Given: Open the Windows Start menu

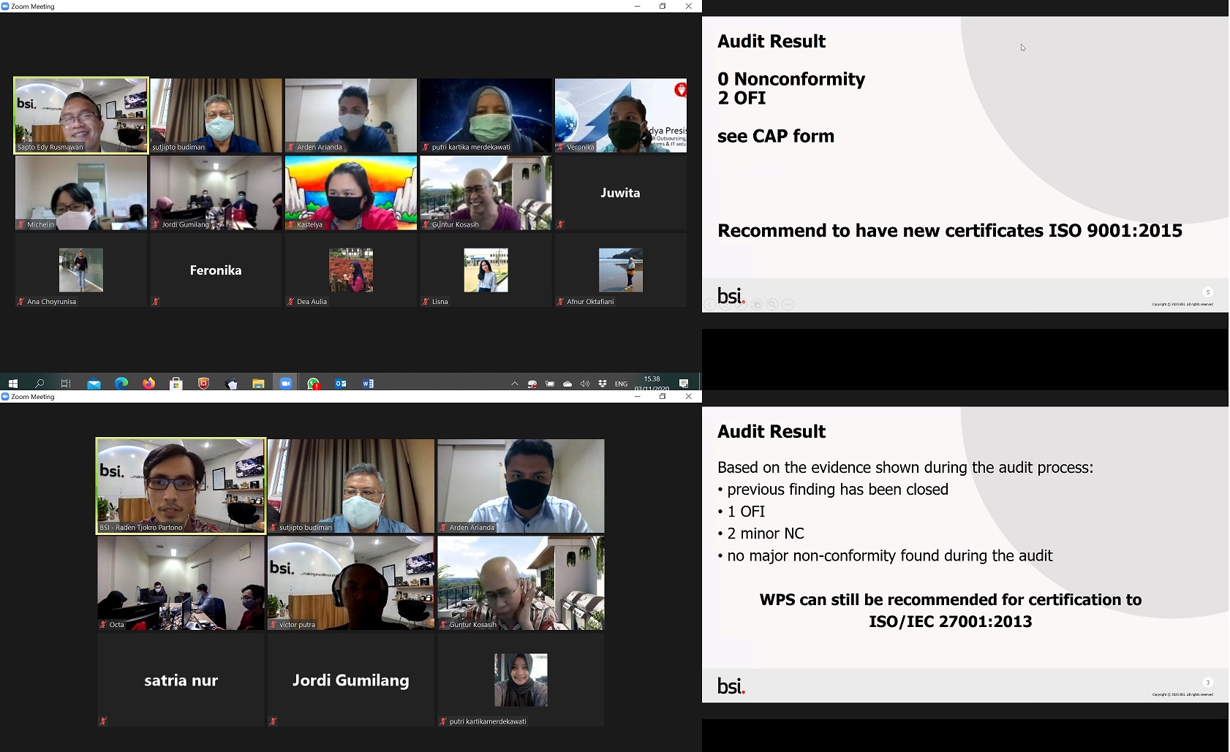Looking at the screenshot, I should click(12, 383).
